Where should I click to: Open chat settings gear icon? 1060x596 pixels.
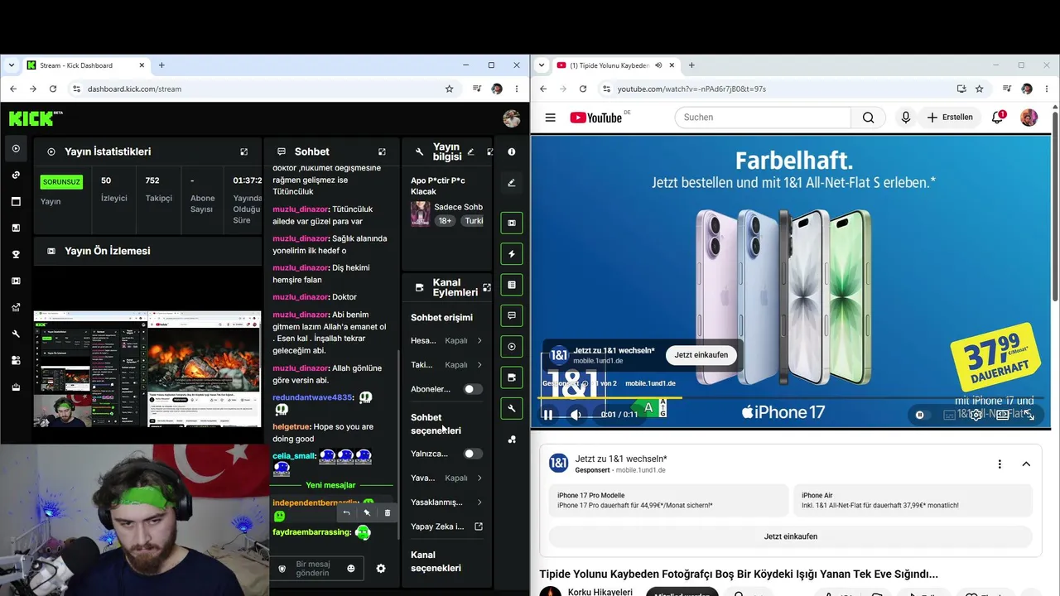pyautogui.click(x=381, y=569)
